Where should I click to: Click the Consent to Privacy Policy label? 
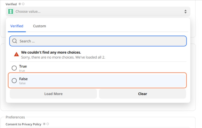coord(23,124)
